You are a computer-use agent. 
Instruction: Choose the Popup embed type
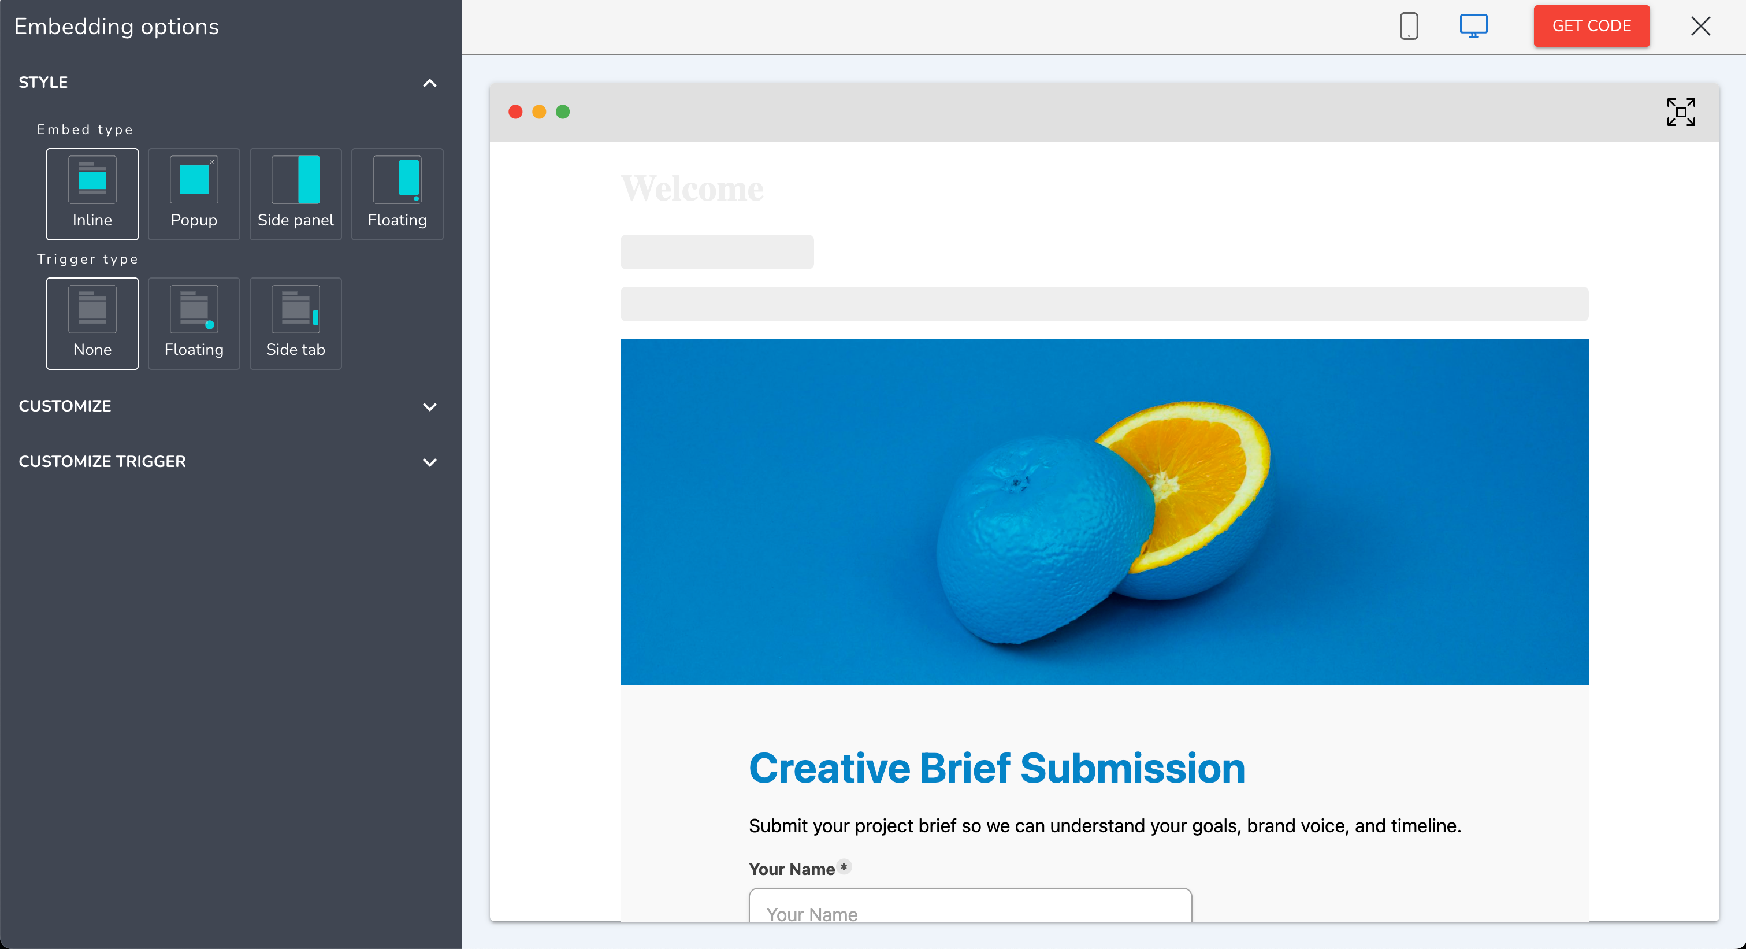point(194,194)
